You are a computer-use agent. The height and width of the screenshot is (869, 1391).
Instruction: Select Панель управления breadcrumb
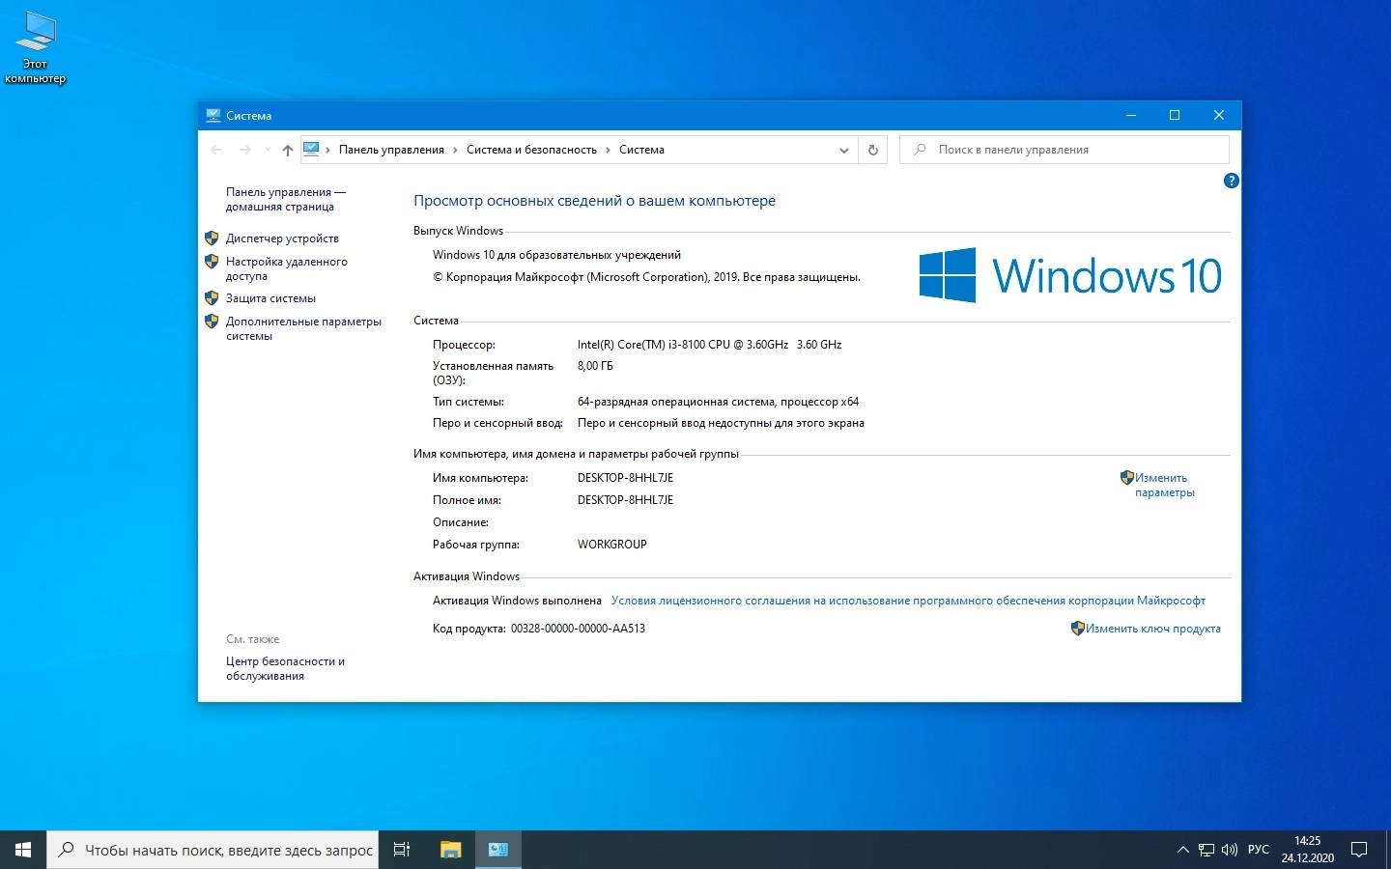click(x=391, y=150)
